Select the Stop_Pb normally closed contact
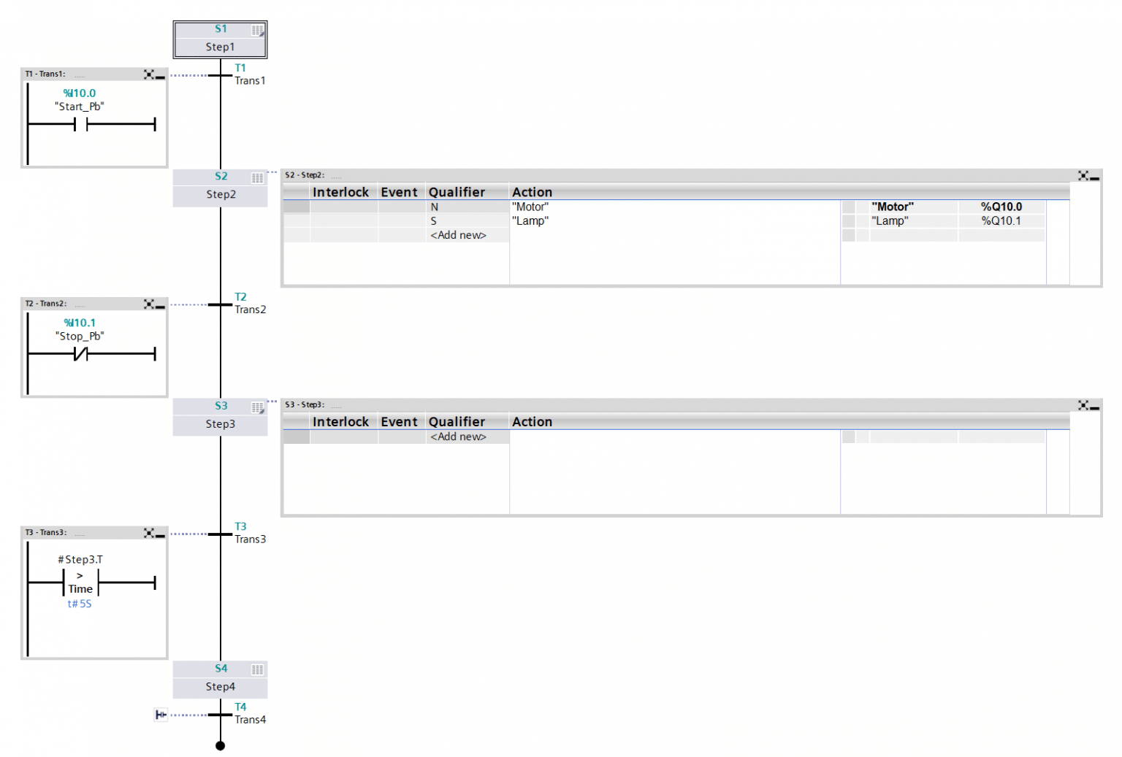 click(80, 354)
